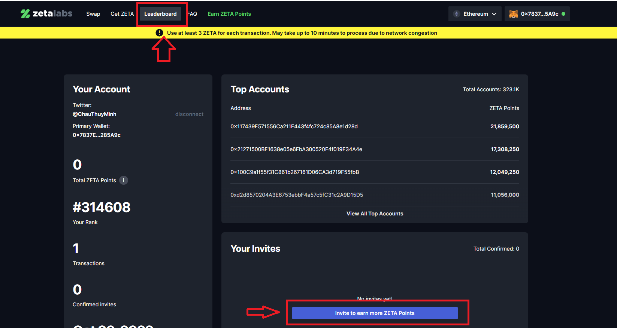Click Total Confirmed: 0 text
This screenshot has width=617, height=328.
(x=496, y=249)
